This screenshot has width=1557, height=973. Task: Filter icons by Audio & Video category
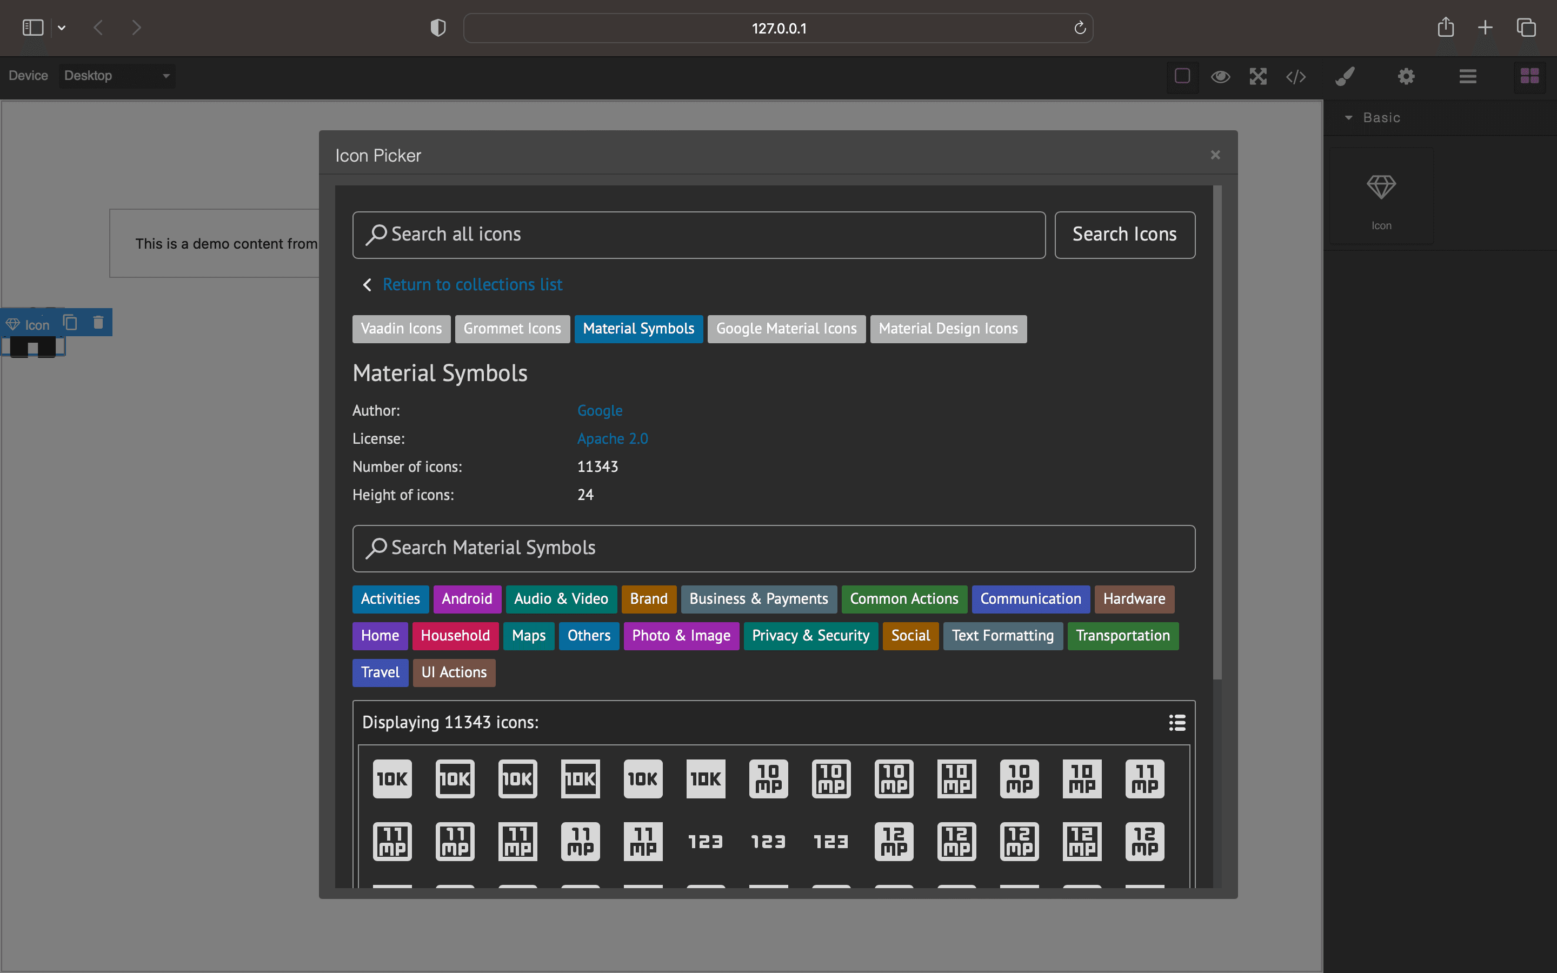tap(561, 599)
